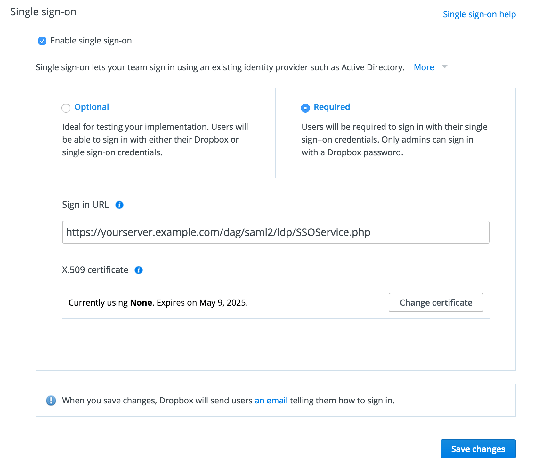The height and width of the screenshot is (468, 534).
Task: Open Single sign-on help
Action: point(479,14)
